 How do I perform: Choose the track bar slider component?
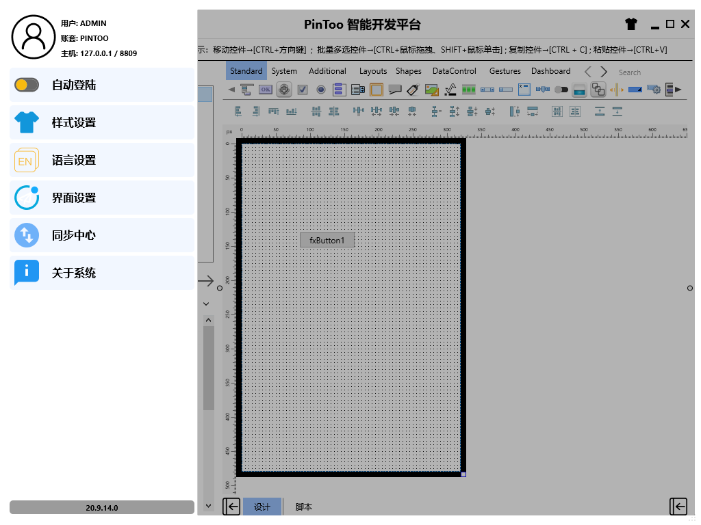click(x=543, y=90)
